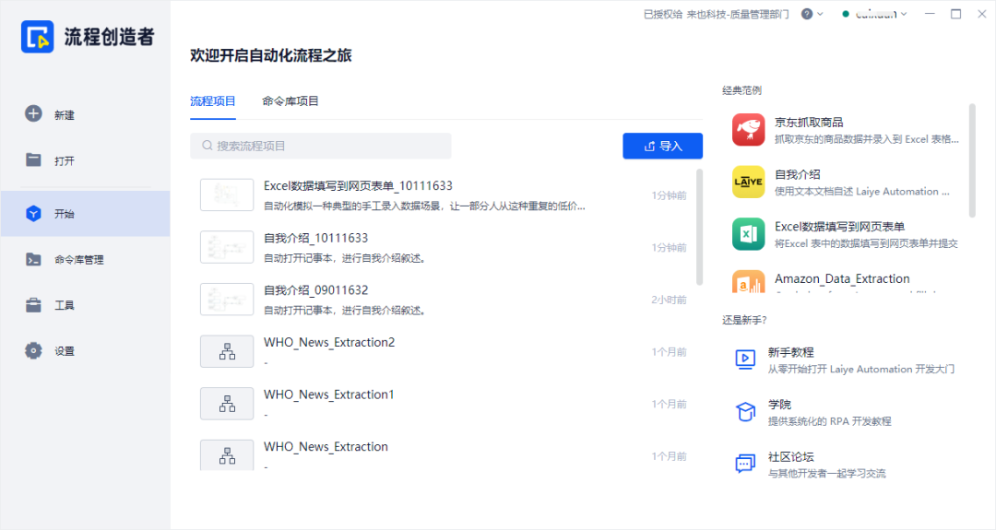The image size is (996, 530).
Task: Click the help question mark icon
Action: click(807, 14)
